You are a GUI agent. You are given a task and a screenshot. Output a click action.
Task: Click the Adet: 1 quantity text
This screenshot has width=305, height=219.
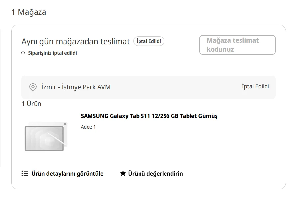tap(88, 127)
